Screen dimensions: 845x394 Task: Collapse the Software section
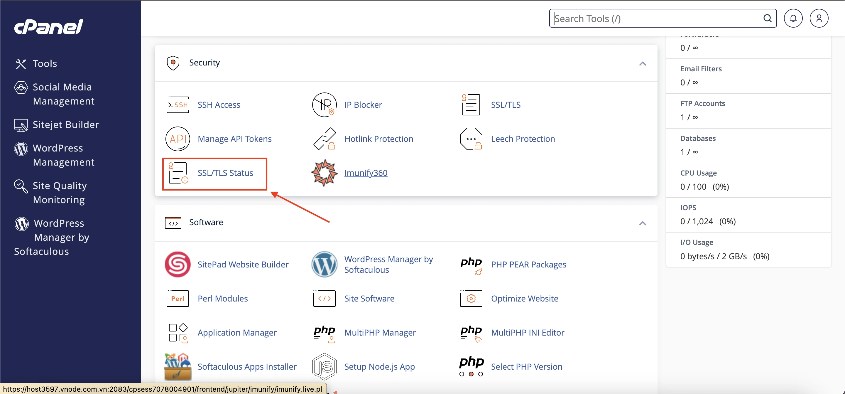click(642, 224)
